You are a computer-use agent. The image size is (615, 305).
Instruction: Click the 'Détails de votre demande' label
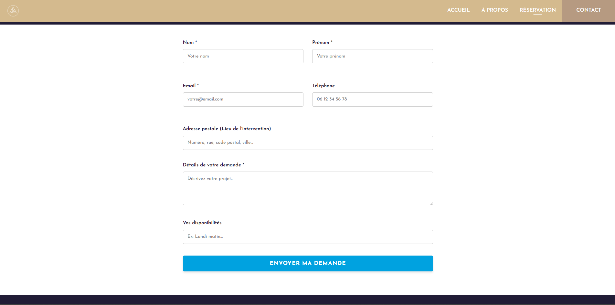click(212, 165)
